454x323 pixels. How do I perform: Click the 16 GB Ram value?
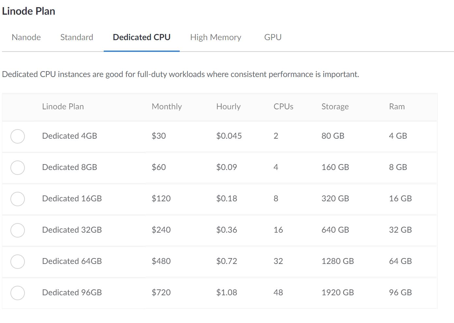[400, 199]
